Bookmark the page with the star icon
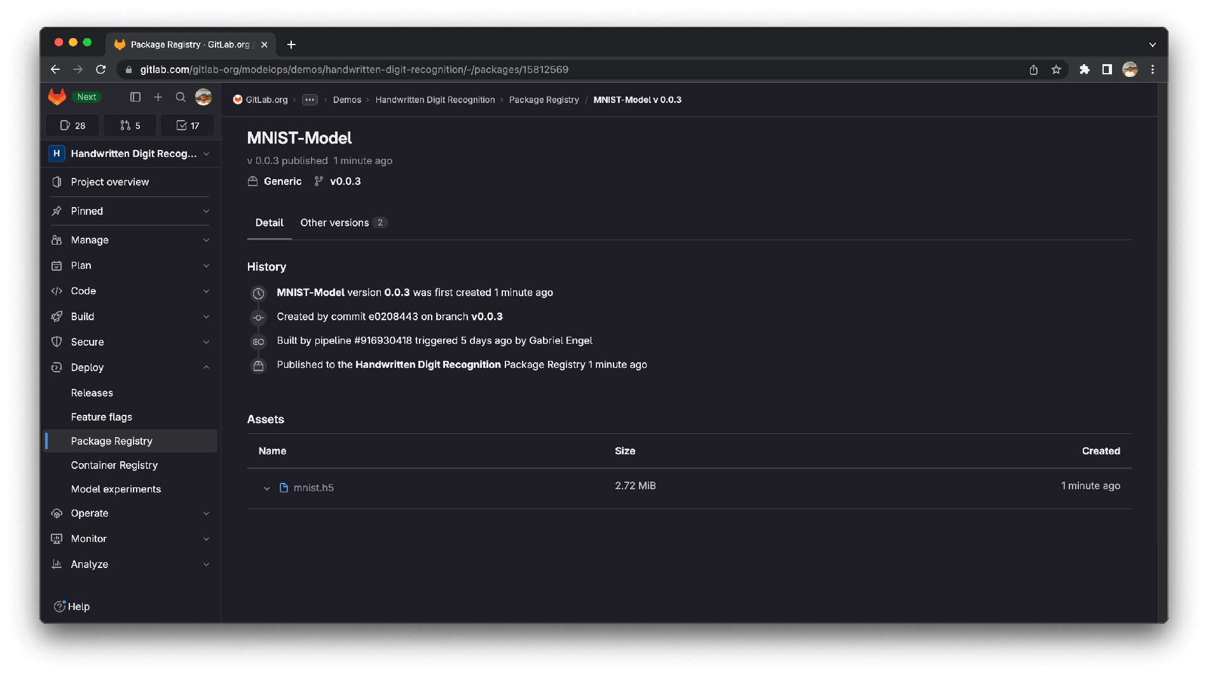 click(x=1056, y=70)
